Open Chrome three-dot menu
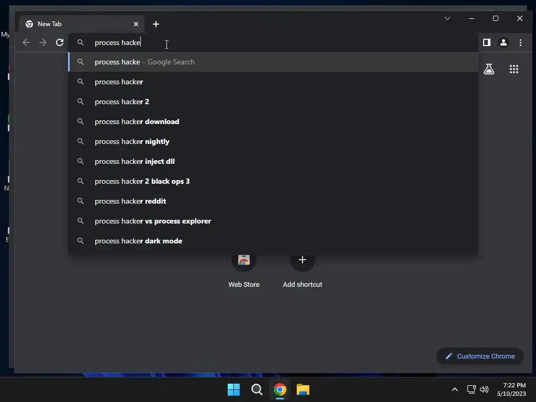The image size is (536, 402). tap(520, 42)
